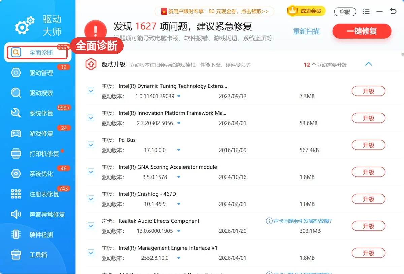Uncheck Realtek Audio Effects Component checkbox
This screenshot has width=404, height=274.
pyautogui.click(x=91, y=226)
